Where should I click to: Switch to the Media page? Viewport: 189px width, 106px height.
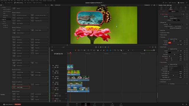coord(68,104)
